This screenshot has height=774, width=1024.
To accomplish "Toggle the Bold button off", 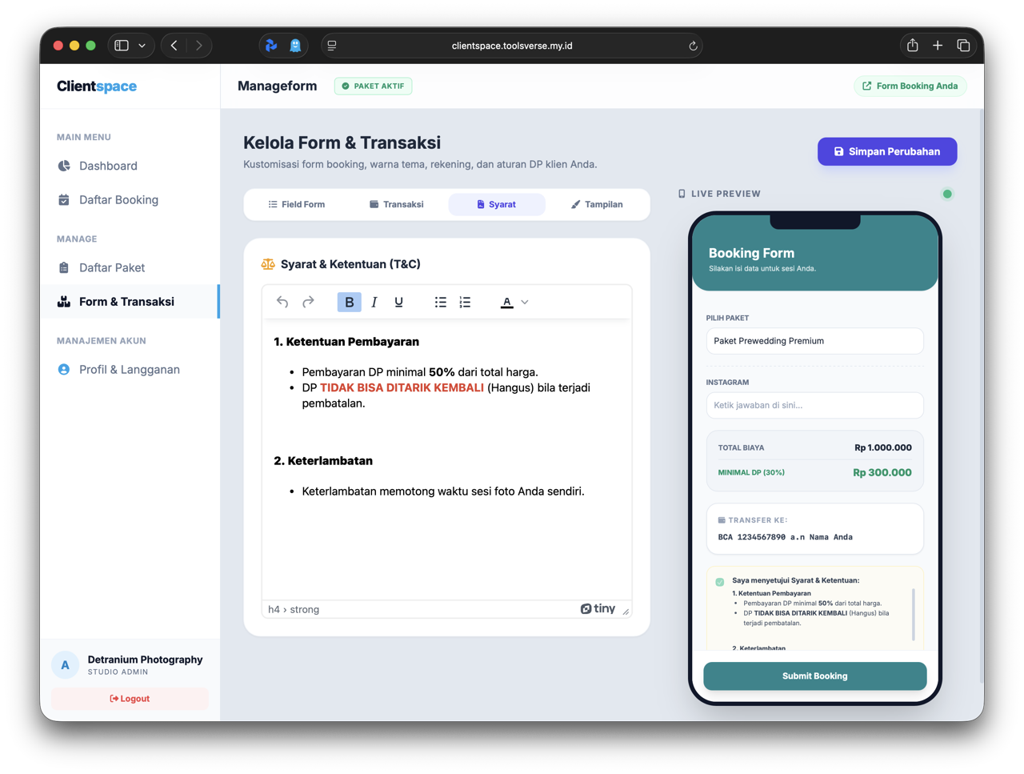I will (349, 302).
